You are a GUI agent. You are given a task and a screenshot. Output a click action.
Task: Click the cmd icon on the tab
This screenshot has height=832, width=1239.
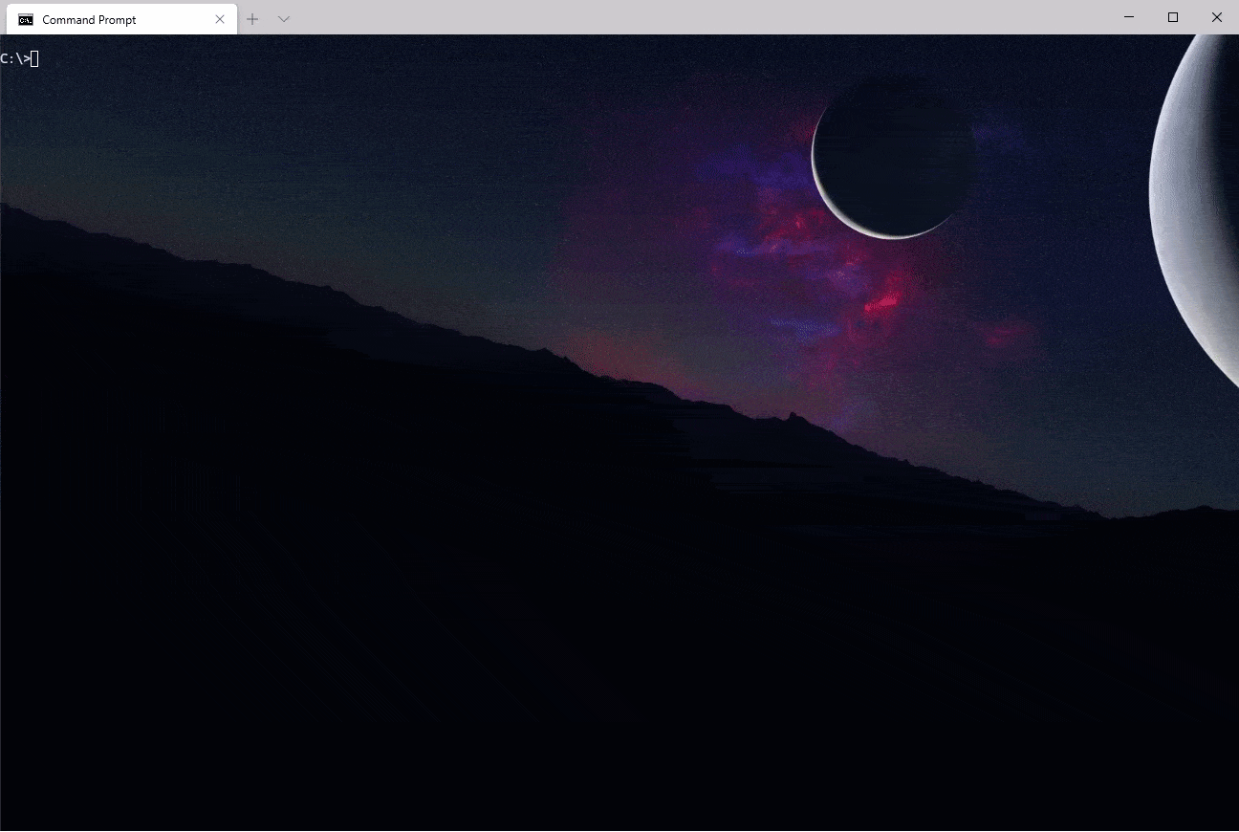click(26, 19)
